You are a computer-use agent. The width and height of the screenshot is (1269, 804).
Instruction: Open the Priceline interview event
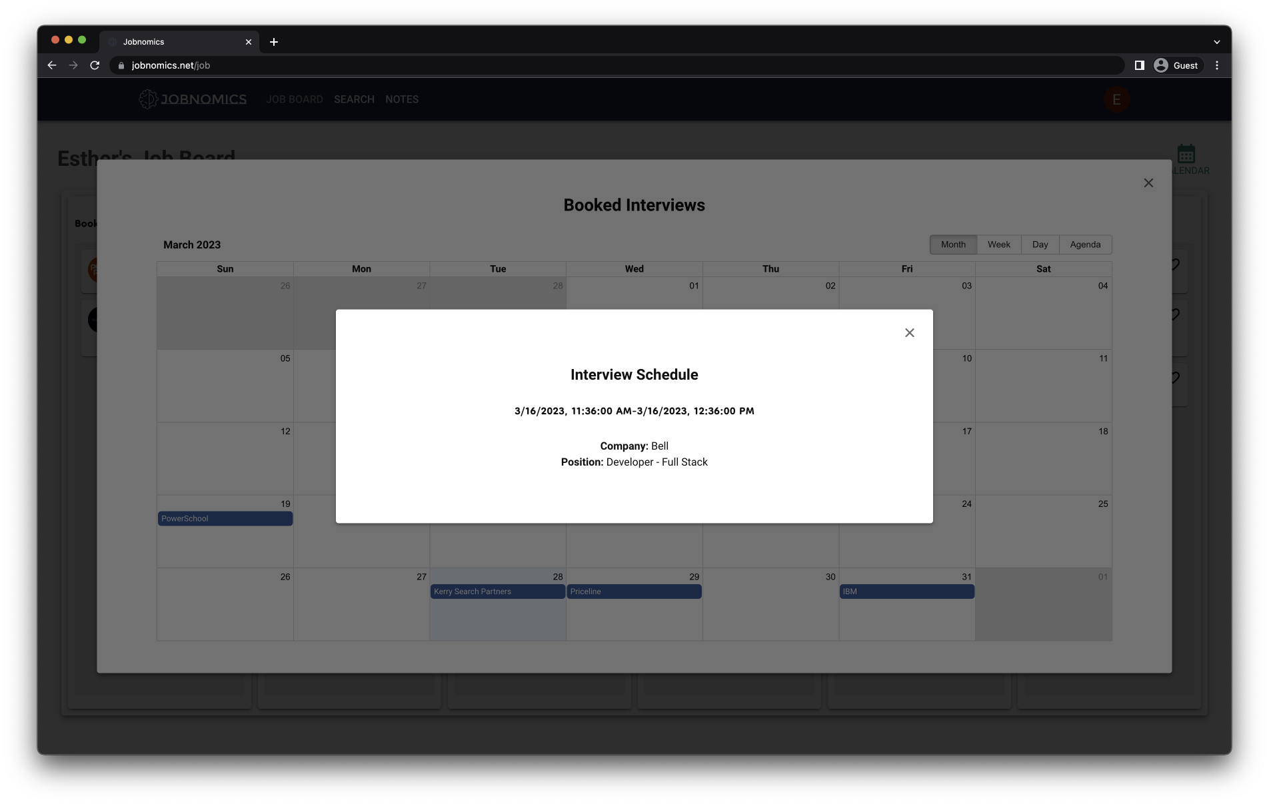pyautogui.click(x=634, y=592)
